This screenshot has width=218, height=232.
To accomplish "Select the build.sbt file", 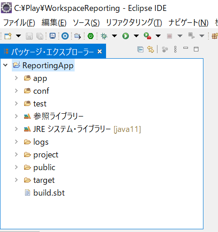I will 45,193.
